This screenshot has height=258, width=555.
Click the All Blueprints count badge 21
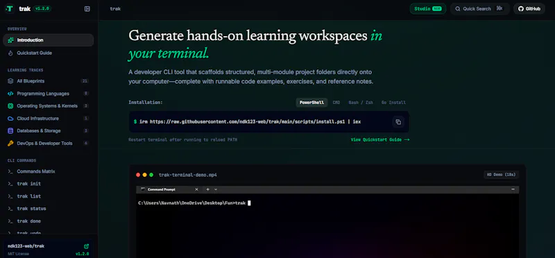click(85, 81)
